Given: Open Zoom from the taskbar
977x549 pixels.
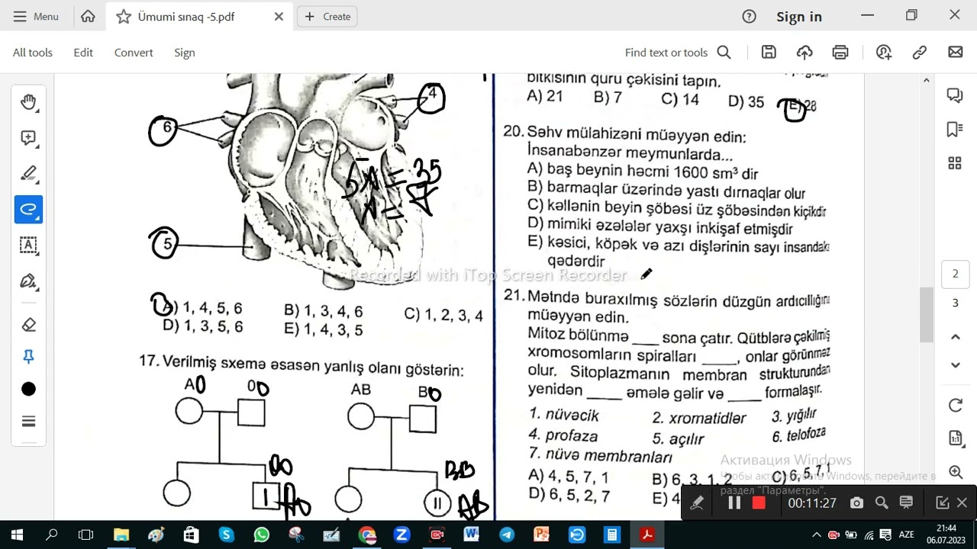Looking at the screenshot, I should point(401,535).
